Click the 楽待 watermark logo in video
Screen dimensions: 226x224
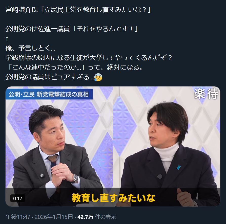(x=206, y=94)
